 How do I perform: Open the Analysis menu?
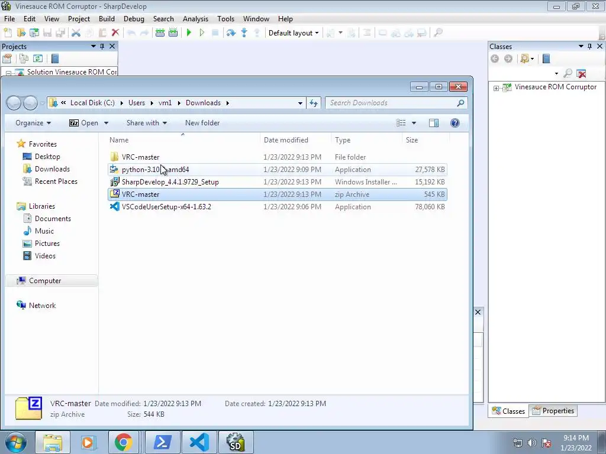[195, 19]
